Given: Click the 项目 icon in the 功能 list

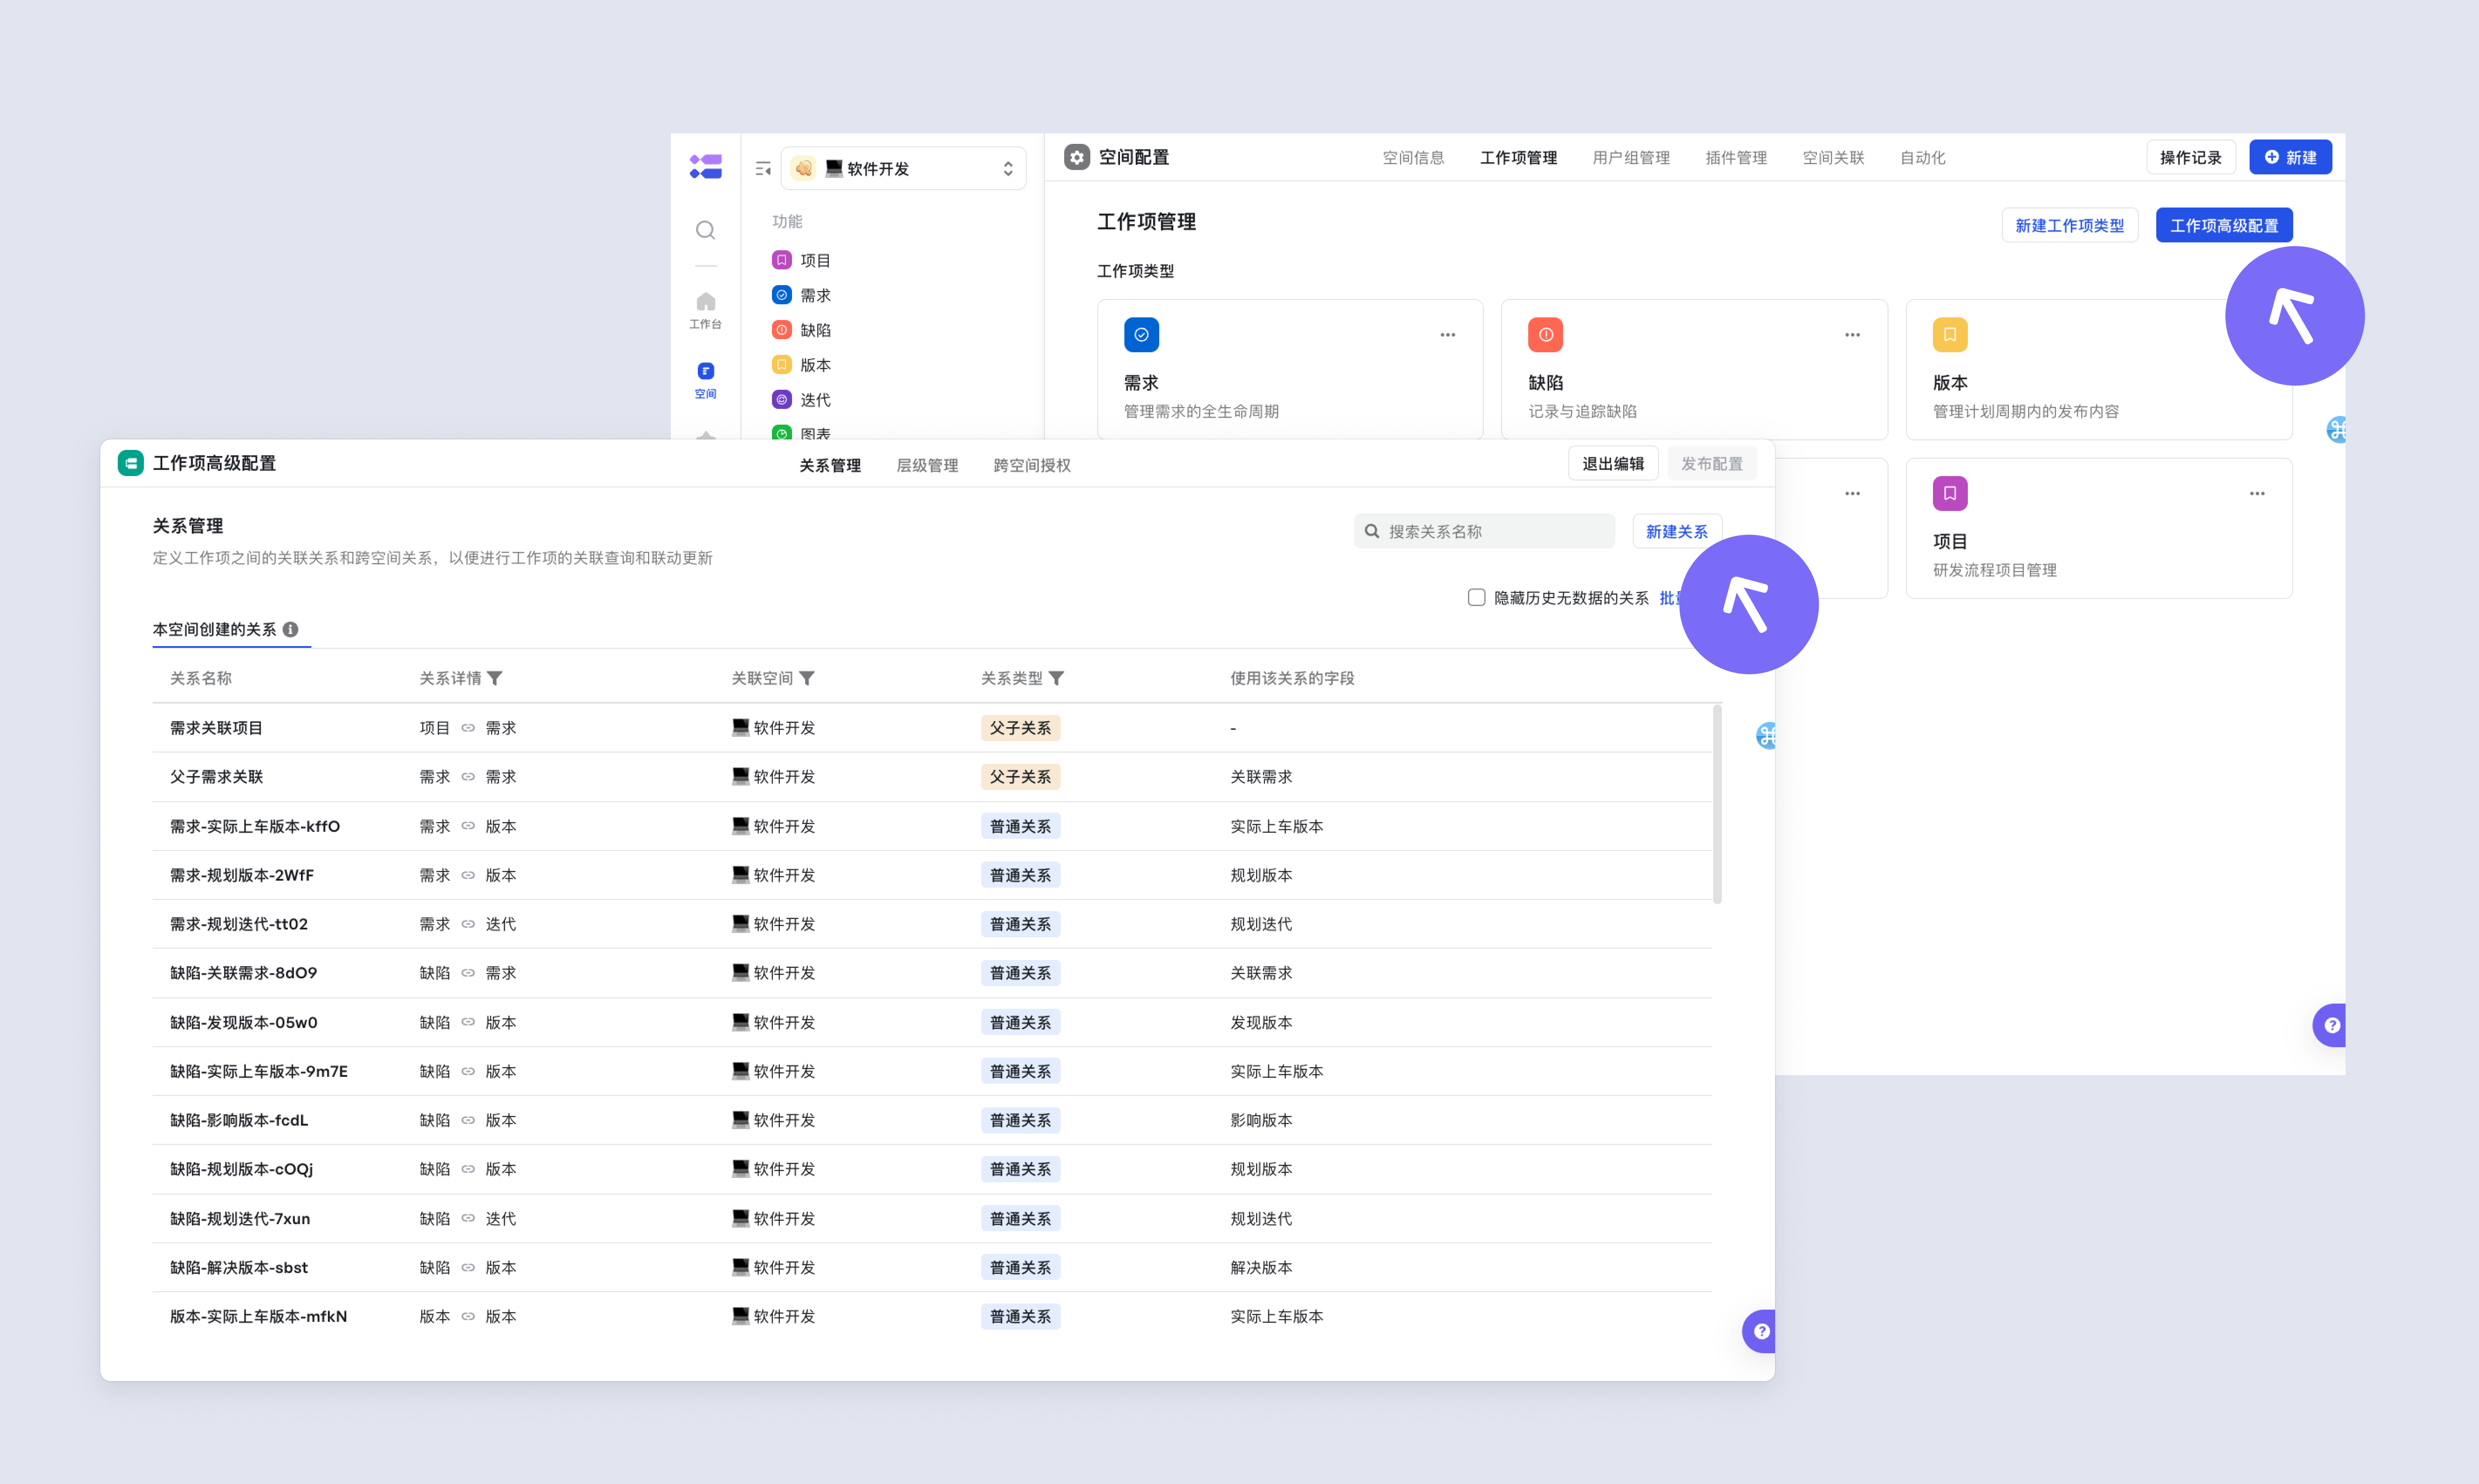Looking at the screenshot, I should [x=782, y=260].
